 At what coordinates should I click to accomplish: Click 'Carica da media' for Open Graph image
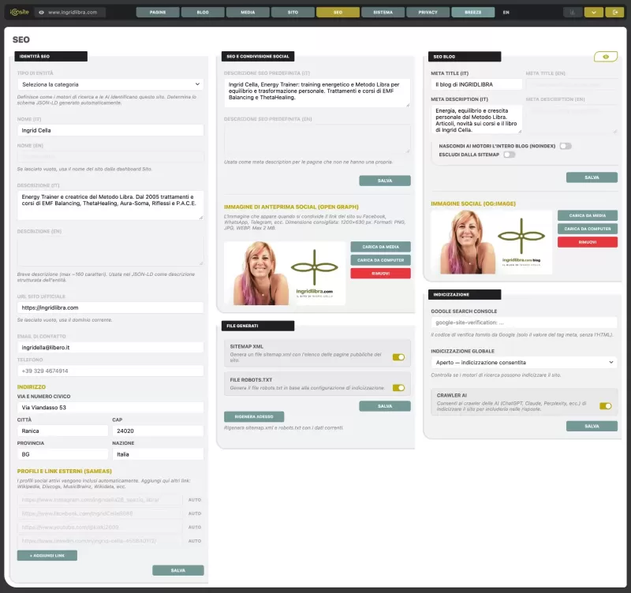click(x=380, y=247)
